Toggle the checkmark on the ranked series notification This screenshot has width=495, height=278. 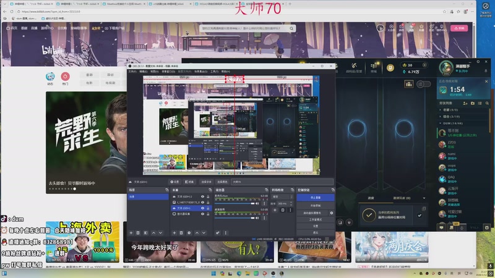[420, 215]
